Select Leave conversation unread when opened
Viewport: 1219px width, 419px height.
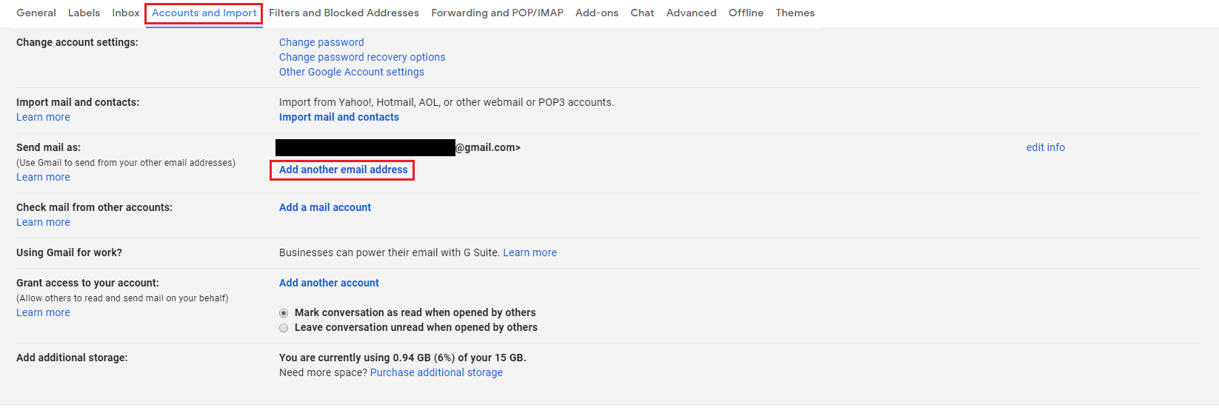[x=284, y=328]
